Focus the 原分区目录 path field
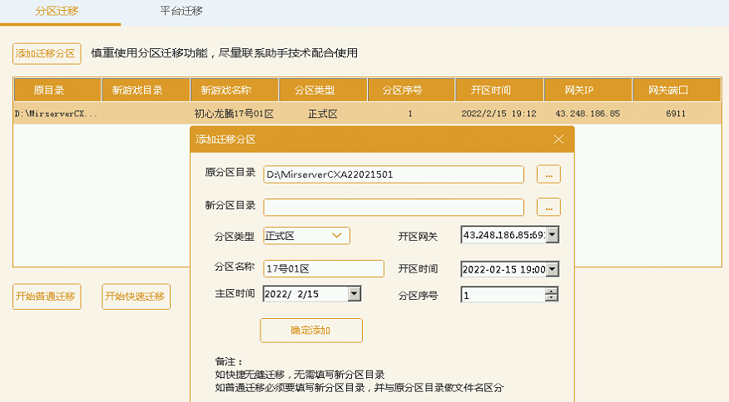 394,174
